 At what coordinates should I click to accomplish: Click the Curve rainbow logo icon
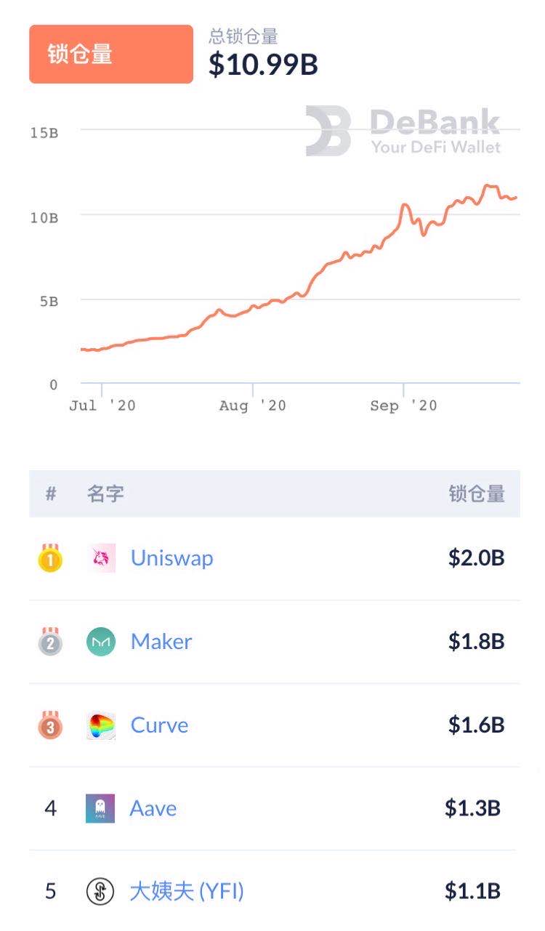[101, 725]
